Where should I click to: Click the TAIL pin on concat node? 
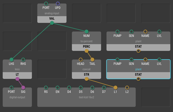pyautogui.click(x=92, y=59)
